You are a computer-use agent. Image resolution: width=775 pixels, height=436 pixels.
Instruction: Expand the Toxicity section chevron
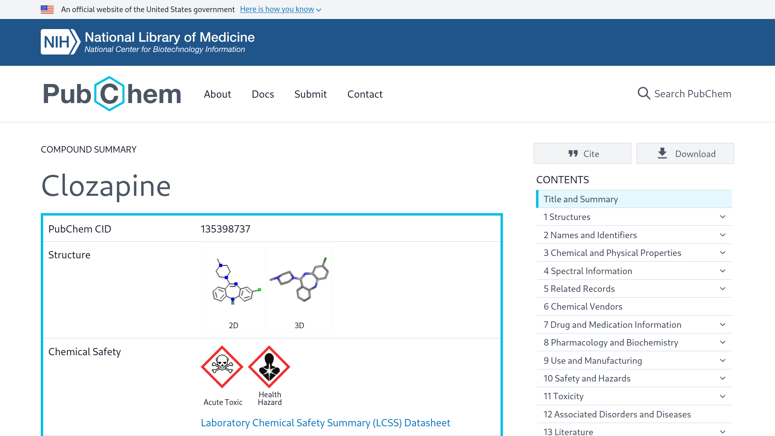723,396
